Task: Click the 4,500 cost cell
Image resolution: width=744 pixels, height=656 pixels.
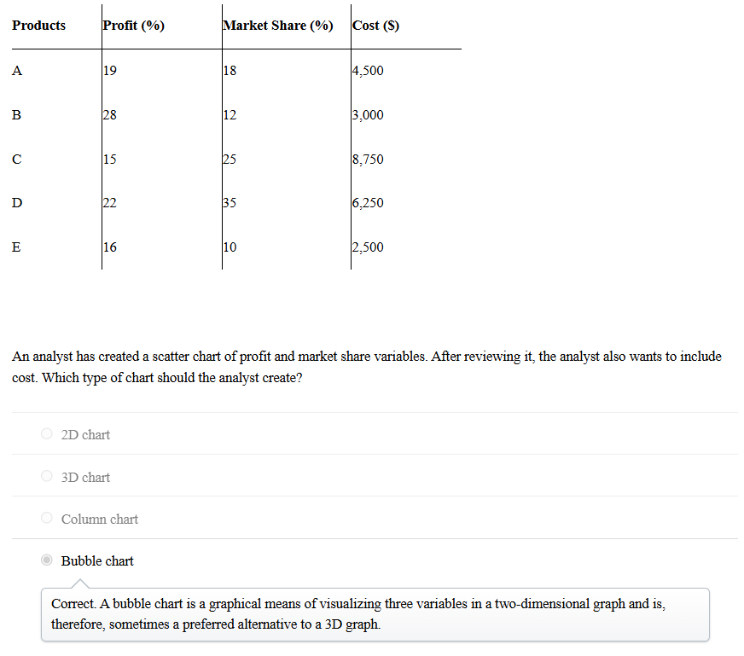Action: tap(368, 71)
